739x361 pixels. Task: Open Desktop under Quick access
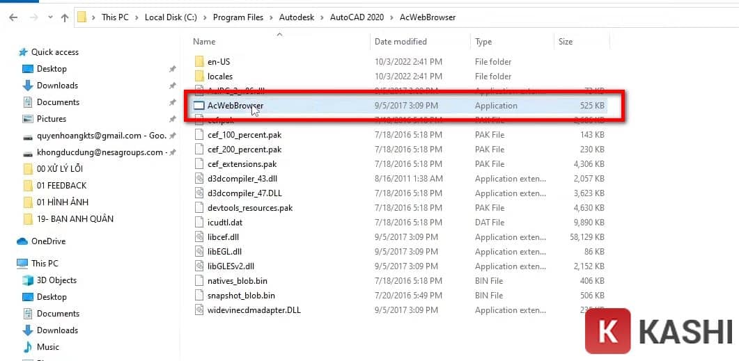point(52,69)
